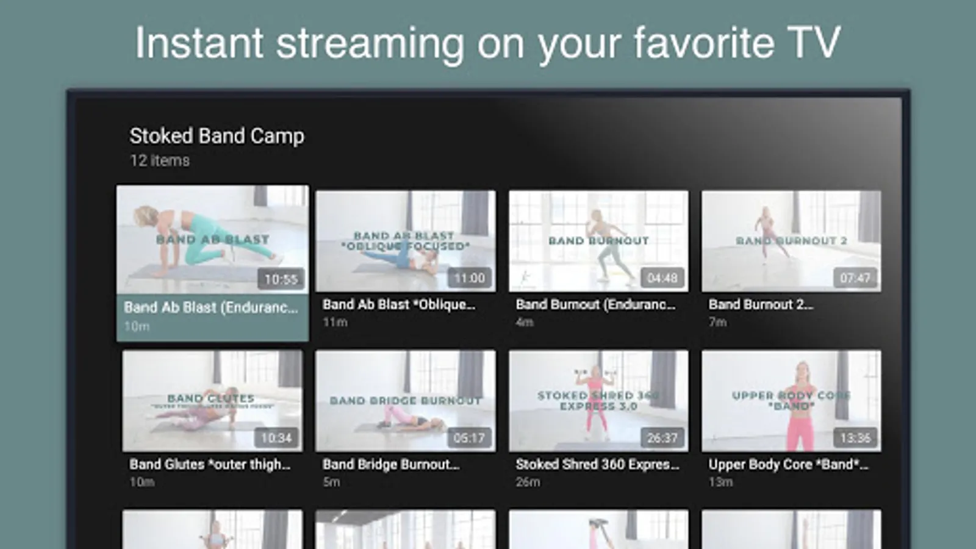
Task: Play the Band Burnout video thumbnail
Action: 598,241
